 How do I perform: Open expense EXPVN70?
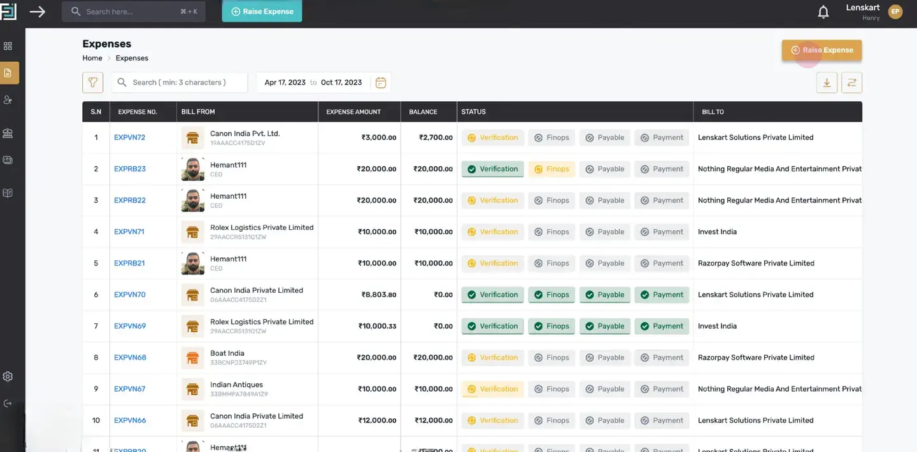pos(130,295)
